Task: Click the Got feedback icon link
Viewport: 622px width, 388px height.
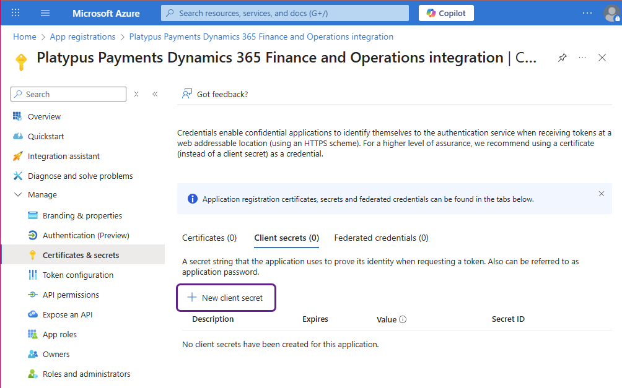Action: pos(215,94)
